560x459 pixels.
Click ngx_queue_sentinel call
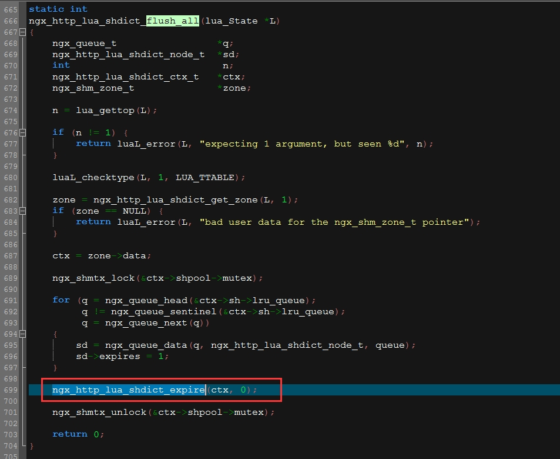pos(163,312)
